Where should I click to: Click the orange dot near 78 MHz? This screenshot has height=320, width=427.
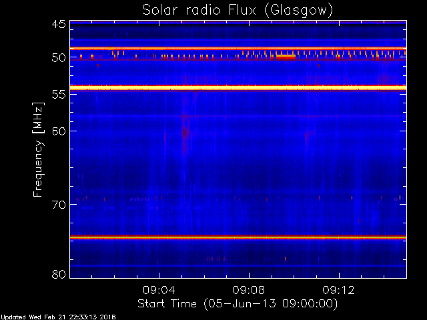pyautogui.click(x=285, y=259)
